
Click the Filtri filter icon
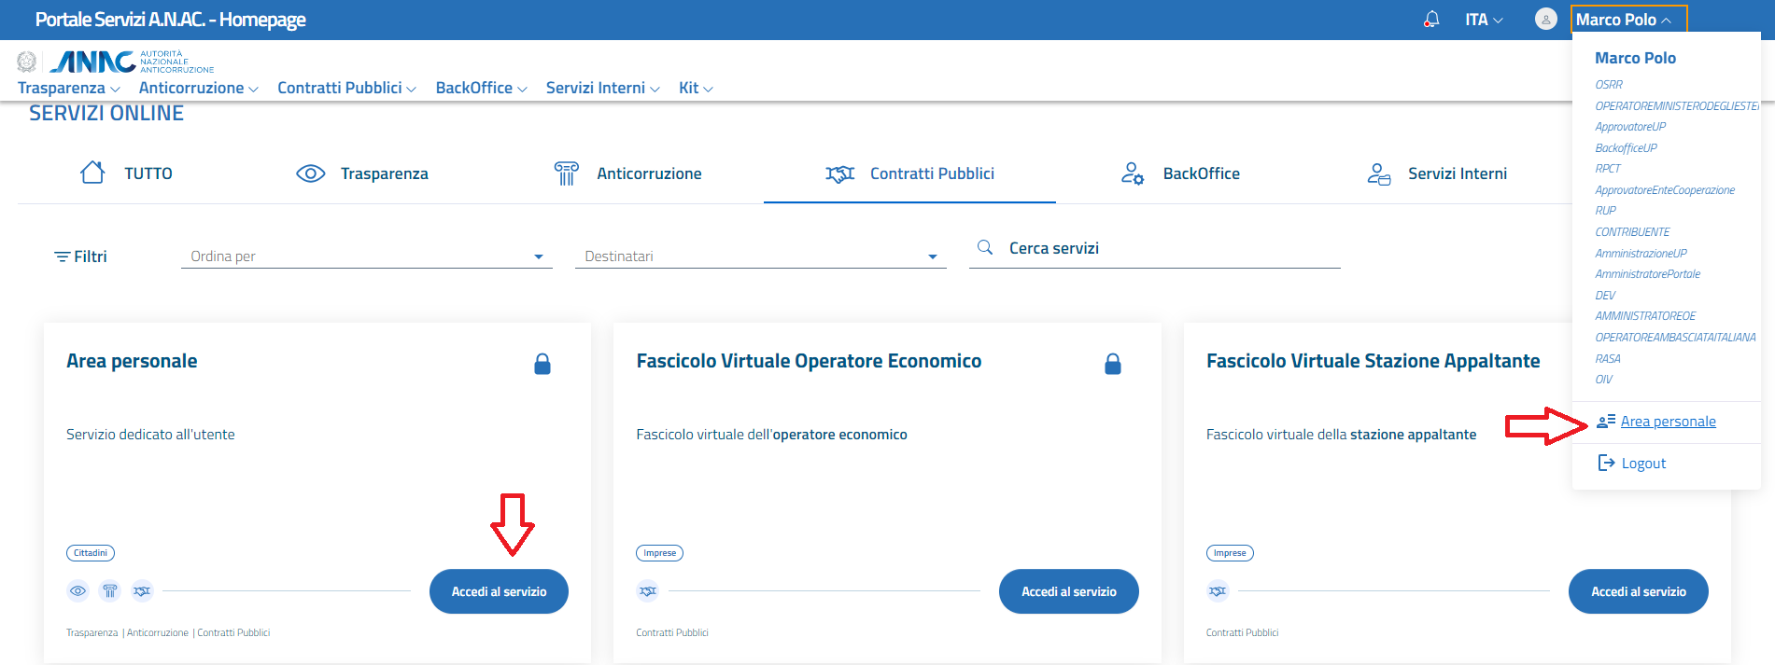coord(63,256)
